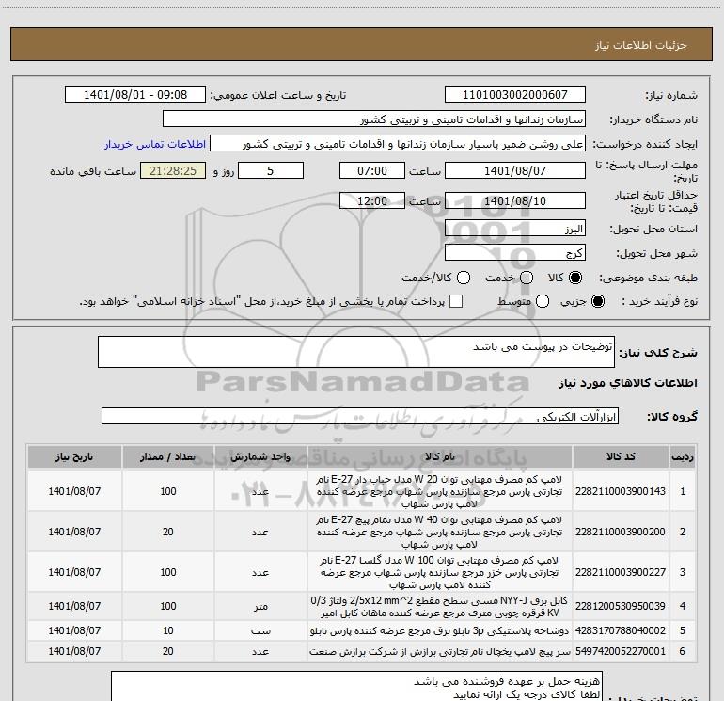Image resolution: width=724 pixels, height=701 pixels.
Task: Click the تعداد / مقدار column header
Action: click(x=168, y=457)
